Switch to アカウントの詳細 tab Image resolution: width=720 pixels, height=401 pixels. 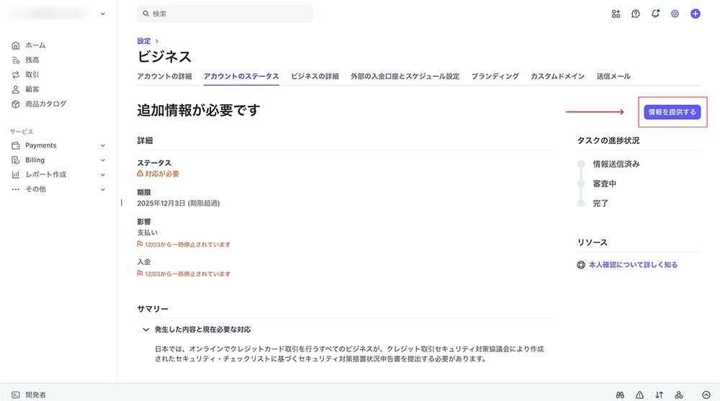[164, 76]
